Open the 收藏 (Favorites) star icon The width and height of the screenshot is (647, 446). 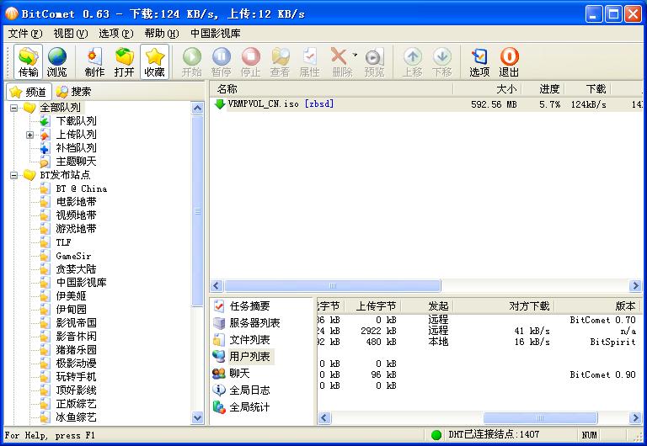pos(154,61)
